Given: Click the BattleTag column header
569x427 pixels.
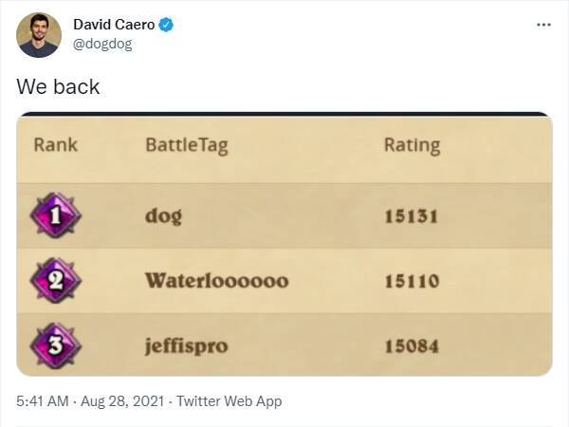Looking at the screenshot, I should coord(186,145).
